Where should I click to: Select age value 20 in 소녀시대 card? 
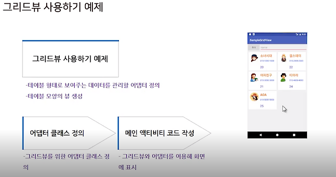tap(262, 67)
